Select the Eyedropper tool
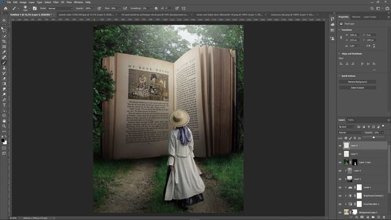 (4, 52)
